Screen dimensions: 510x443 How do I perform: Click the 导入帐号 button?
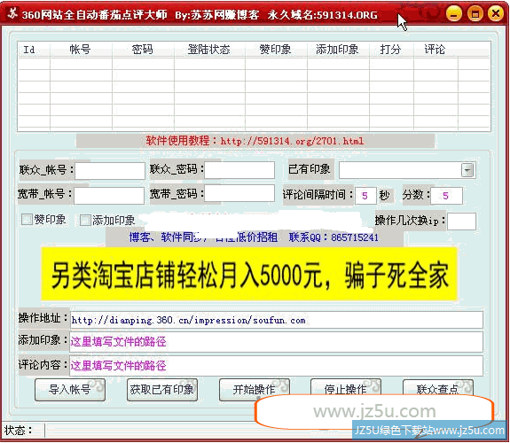pos(70,389)
